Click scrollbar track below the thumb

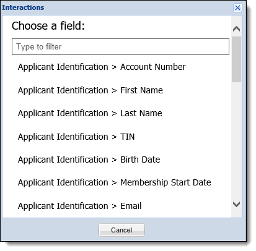[x=236, y=140]
